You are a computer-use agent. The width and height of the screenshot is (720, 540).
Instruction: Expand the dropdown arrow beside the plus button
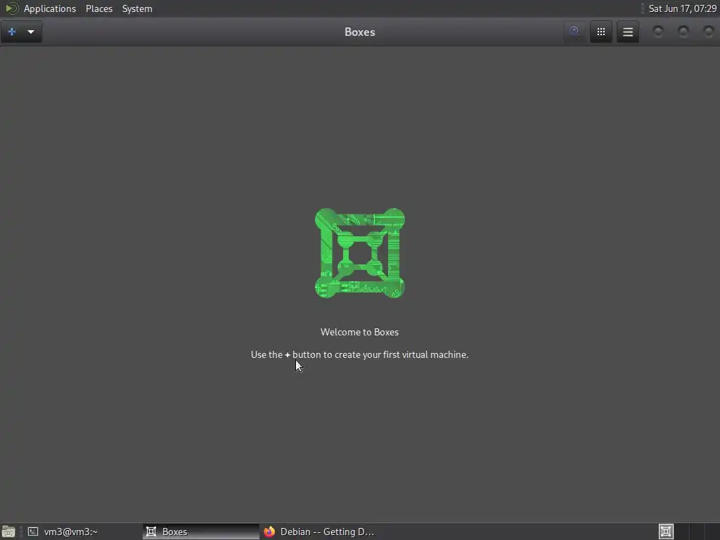pyautogui.click(x=31, y=32)
